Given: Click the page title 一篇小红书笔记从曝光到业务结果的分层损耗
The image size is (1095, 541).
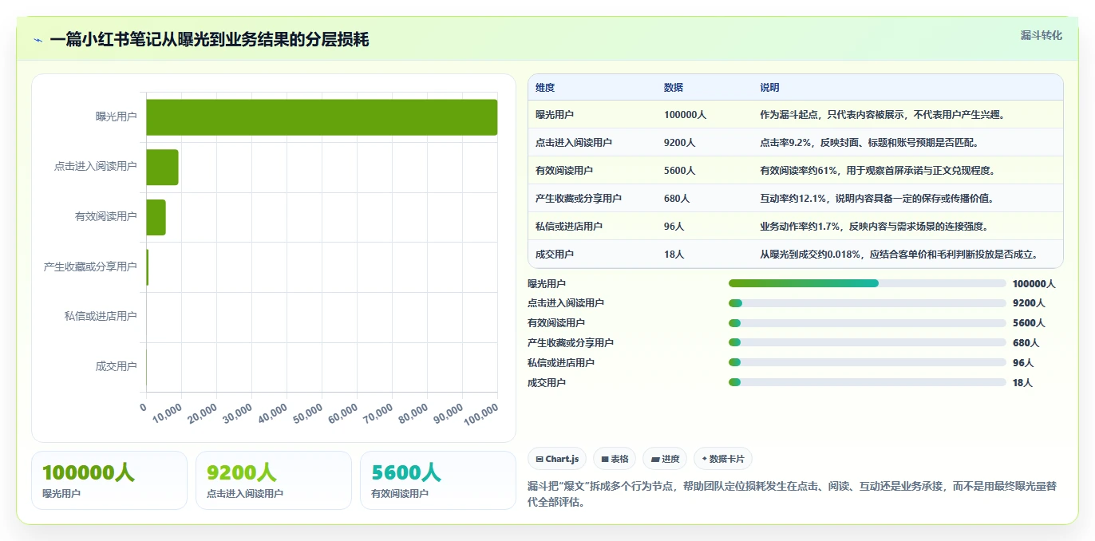Looking at the screenshot, I should pos(209,40).
